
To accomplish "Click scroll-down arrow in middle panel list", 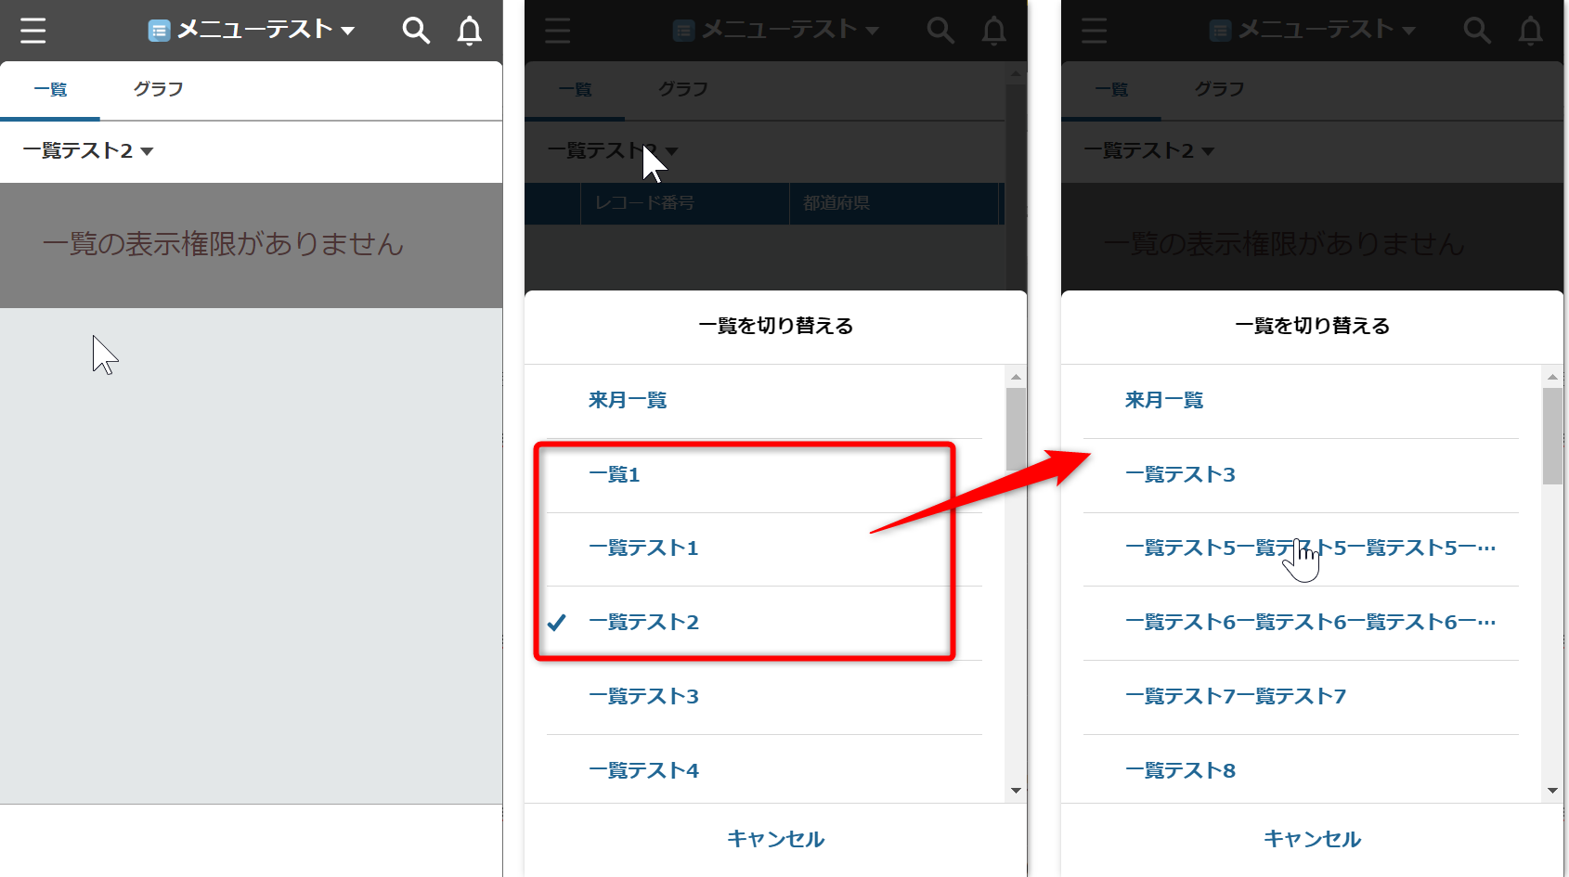I will tap(1016, 791).
